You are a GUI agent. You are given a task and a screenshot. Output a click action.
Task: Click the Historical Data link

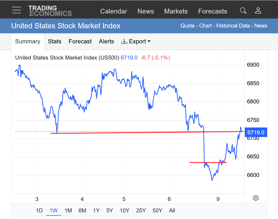[233, 26]
